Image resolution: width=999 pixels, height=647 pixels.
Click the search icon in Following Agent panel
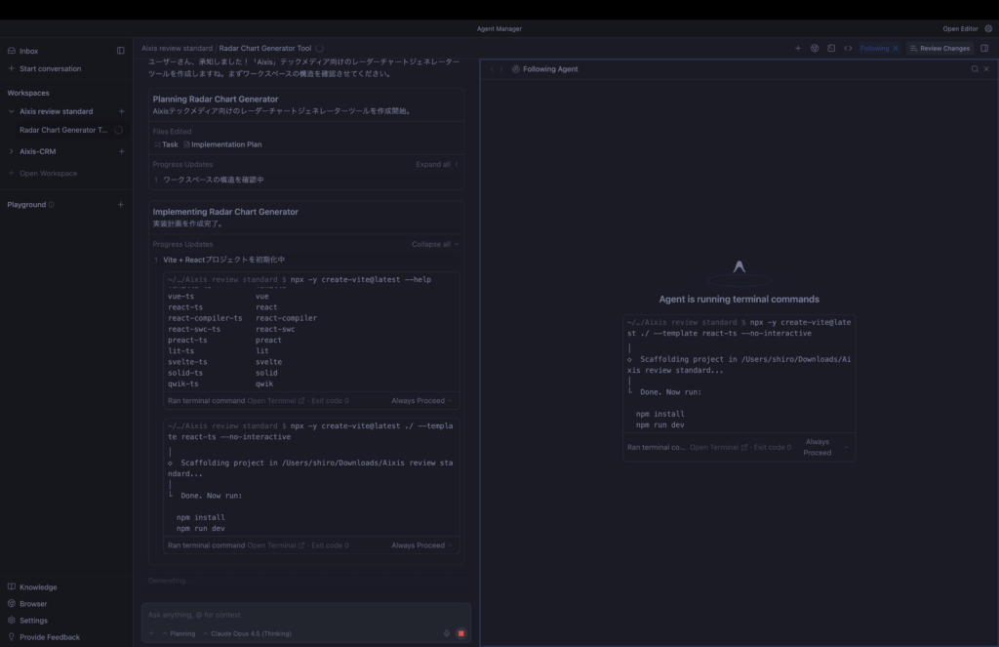(974, 69)
